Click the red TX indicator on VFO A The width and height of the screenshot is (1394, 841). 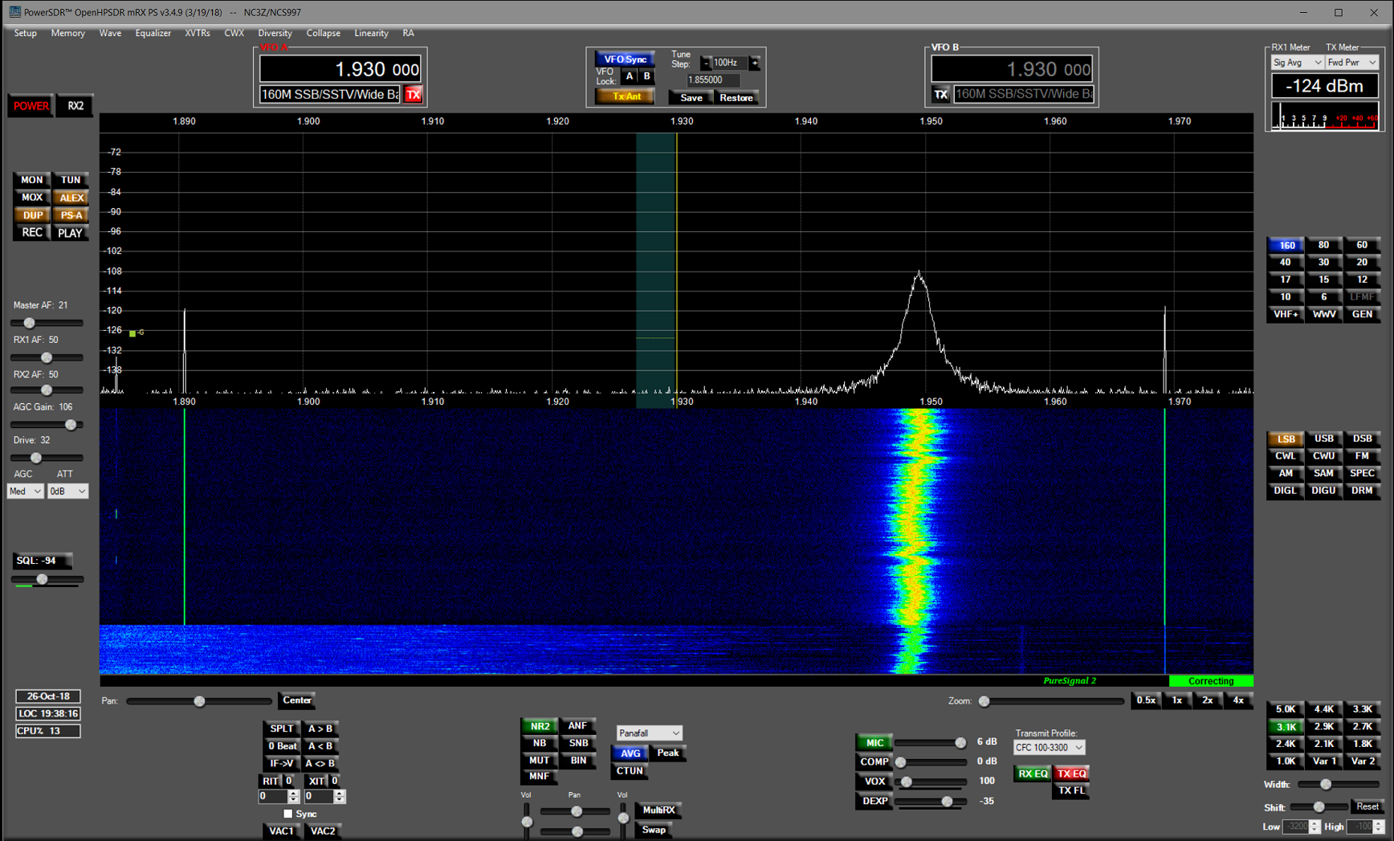(x=413, y=95)
